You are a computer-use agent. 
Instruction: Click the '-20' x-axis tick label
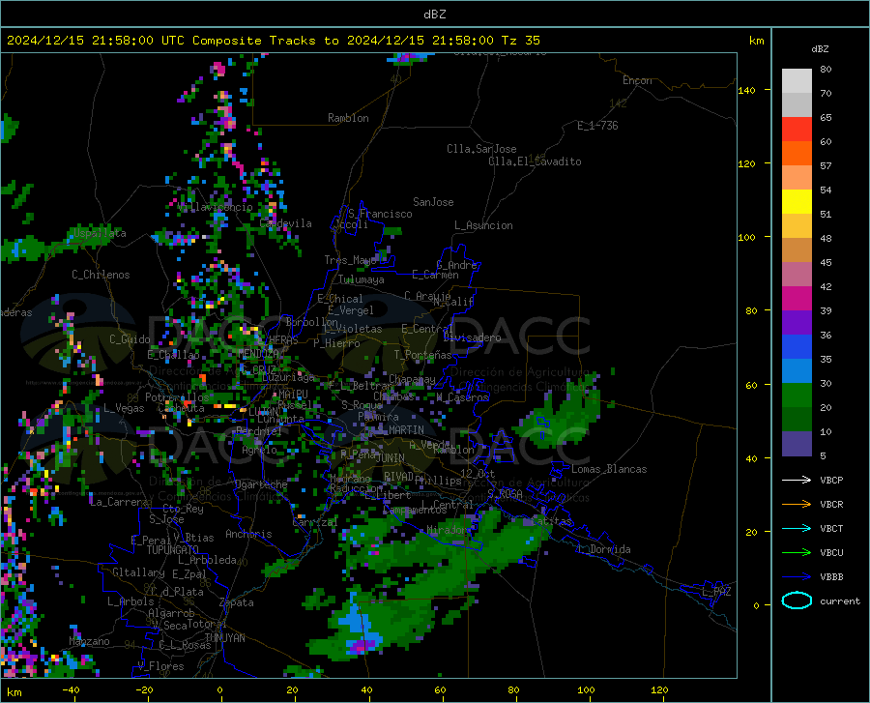coord(144,689)
